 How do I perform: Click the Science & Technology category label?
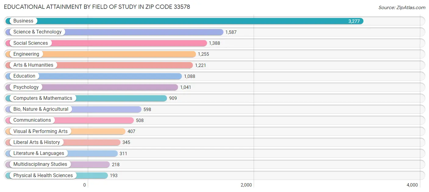point(37,32)
